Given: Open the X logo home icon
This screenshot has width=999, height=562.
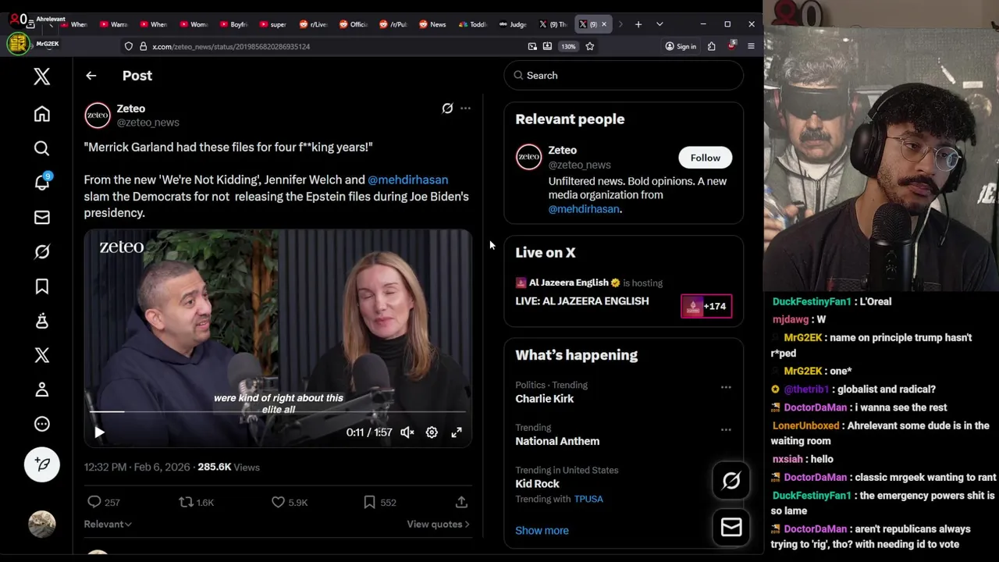Looking at the screenshot, I should coord(42,76).
